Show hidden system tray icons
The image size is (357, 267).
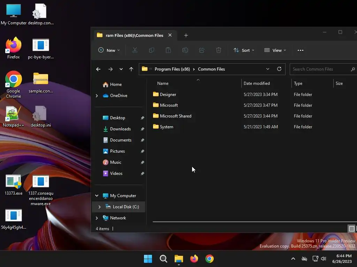tap(293, 259)
